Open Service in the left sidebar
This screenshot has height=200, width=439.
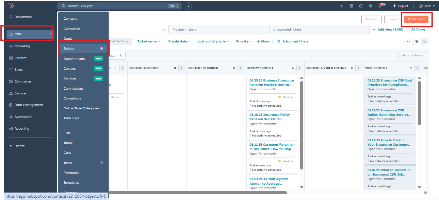pyautogui.click(x=18, y=93)
